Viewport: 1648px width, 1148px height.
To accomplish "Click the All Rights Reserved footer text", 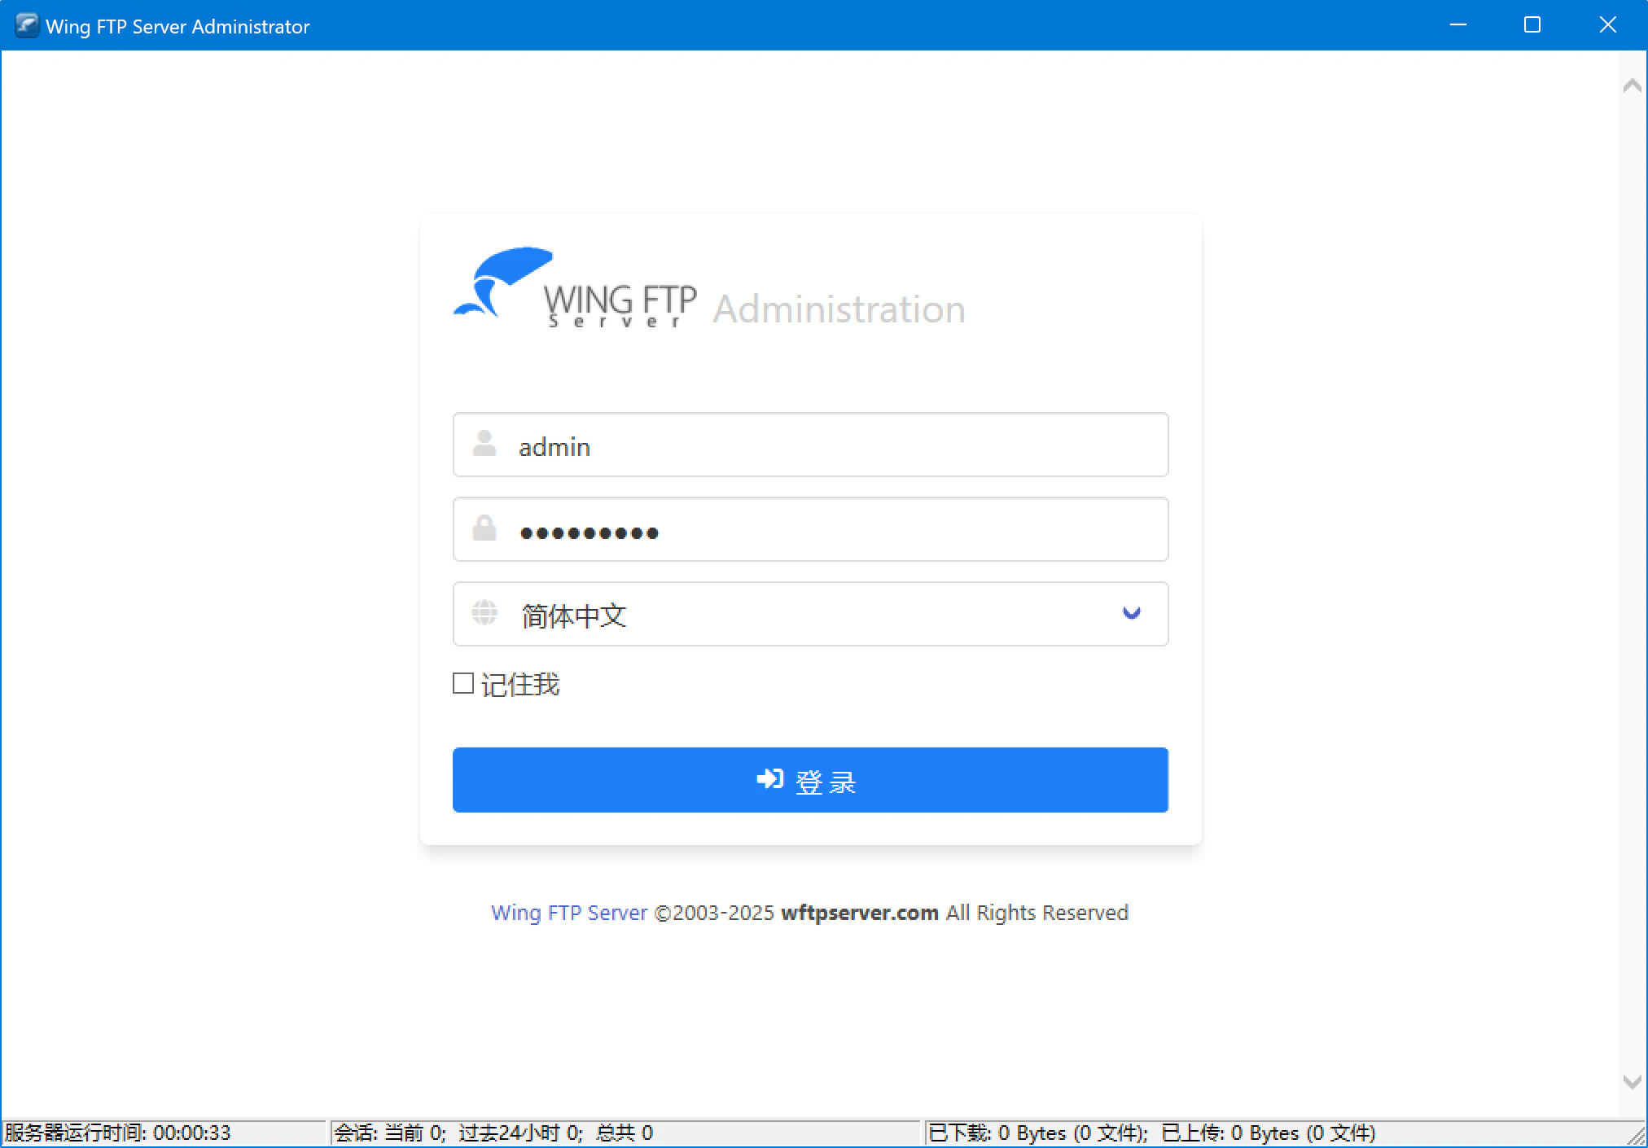I will (1037, 913).
